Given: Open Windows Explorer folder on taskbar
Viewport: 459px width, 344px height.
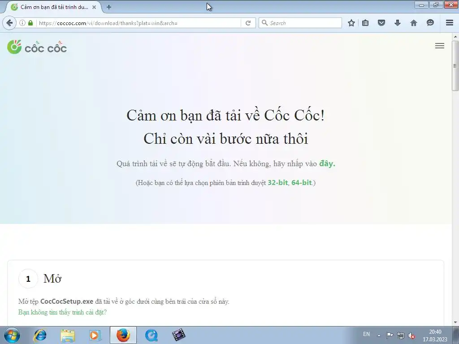Looking at the screenshot, I should click(68, 335).
